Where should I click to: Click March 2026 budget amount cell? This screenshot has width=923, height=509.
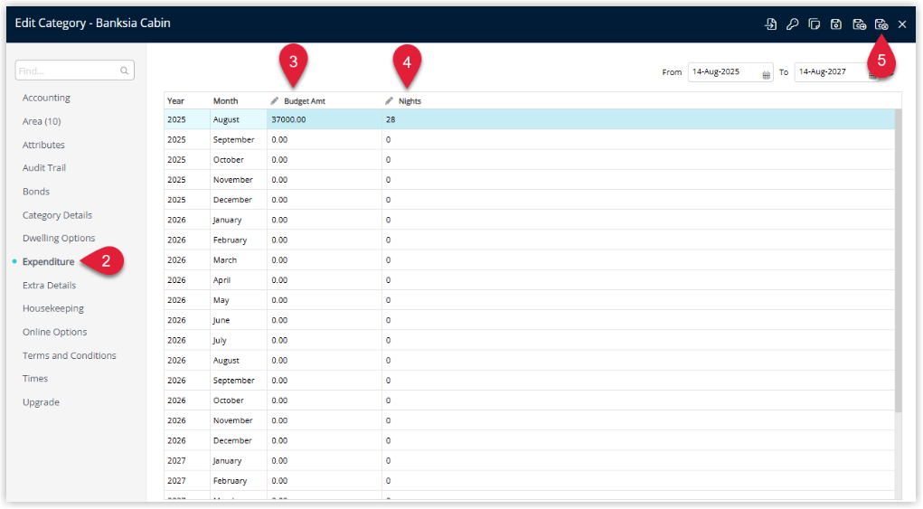pos(325,259)
